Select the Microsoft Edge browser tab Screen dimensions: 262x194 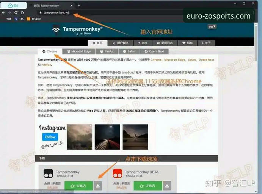click(79, 52)
